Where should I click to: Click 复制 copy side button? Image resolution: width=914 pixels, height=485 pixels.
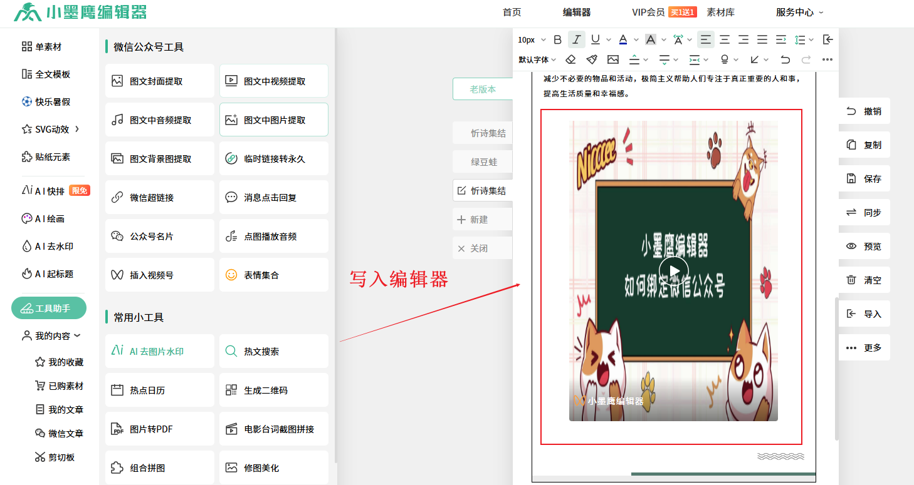(x=864, y=145)
